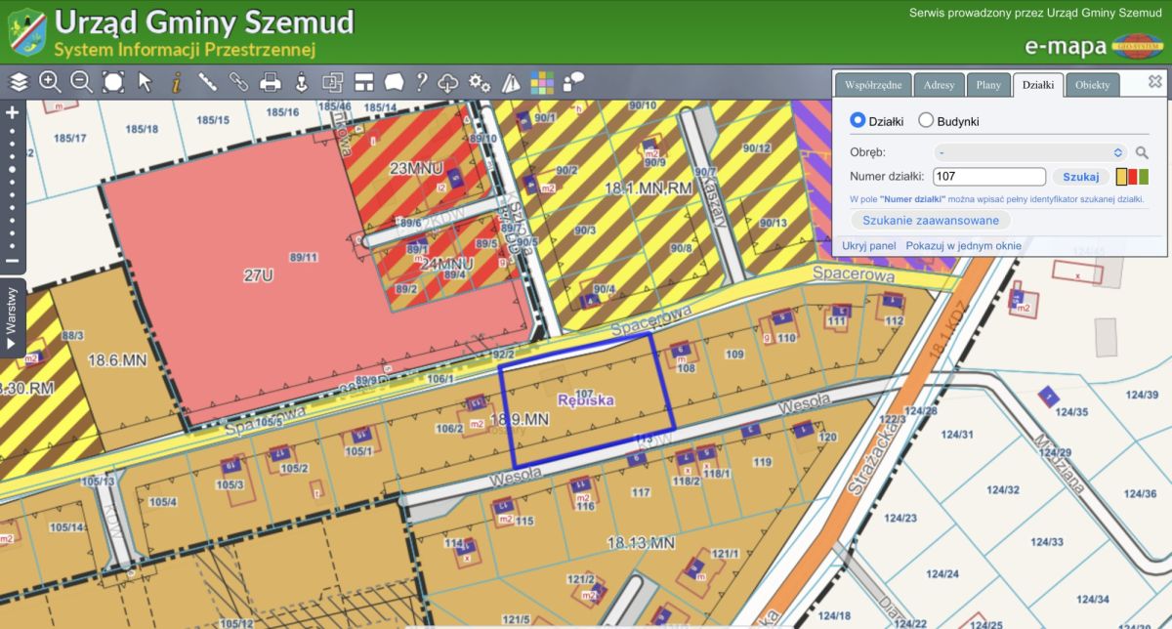Open the settings gears icon

(480, 82)
